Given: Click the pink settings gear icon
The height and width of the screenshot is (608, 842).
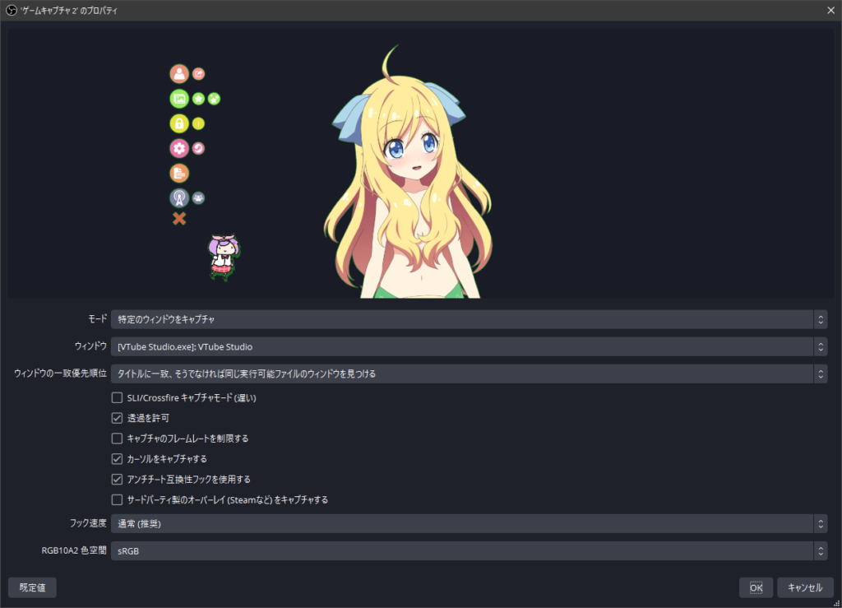Looking at the screenshot, I should (x=179, y=149).
